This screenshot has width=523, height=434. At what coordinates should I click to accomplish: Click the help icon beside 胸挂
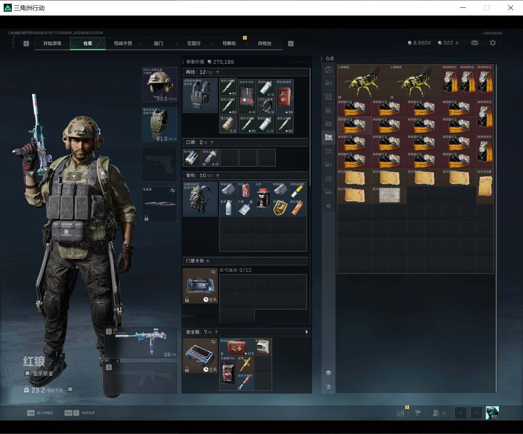(x=217, y=72)
